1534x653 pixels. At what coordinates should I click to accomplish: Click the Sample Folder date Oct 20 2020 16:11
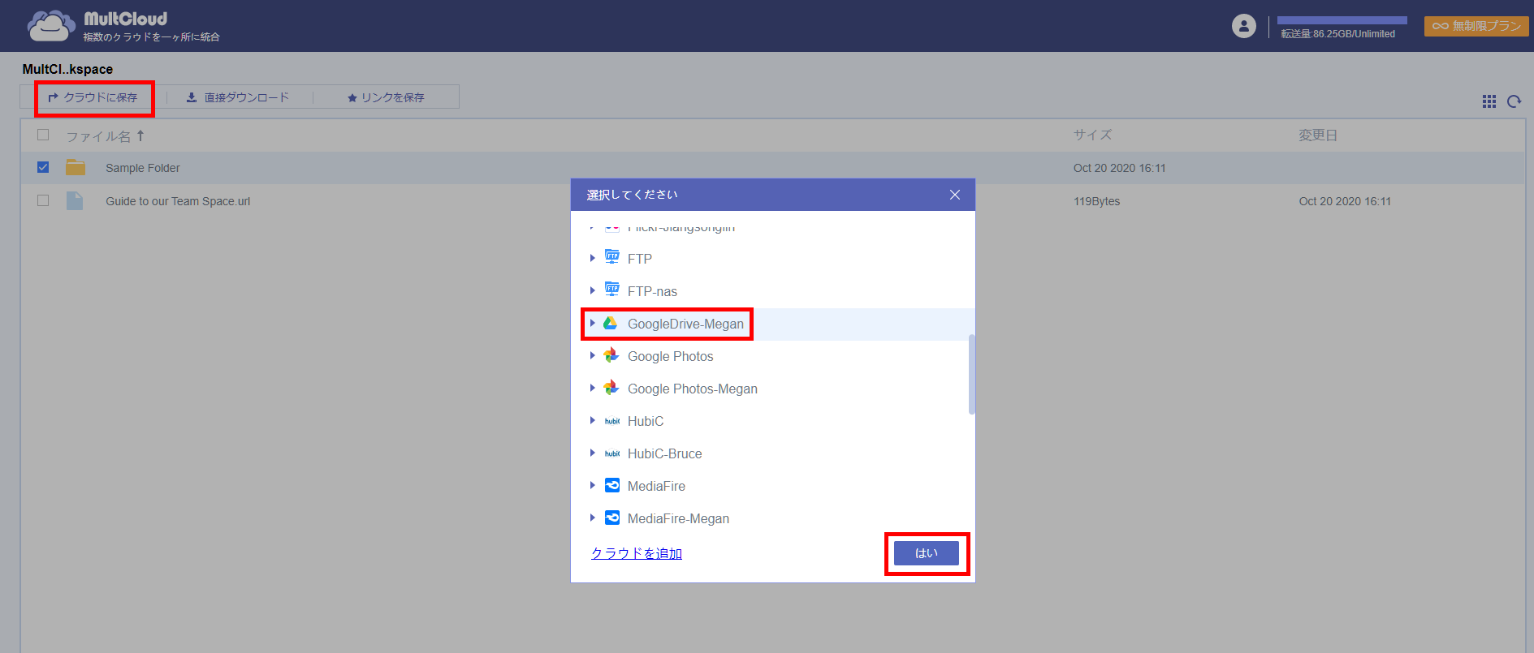tap(1119, 168)
